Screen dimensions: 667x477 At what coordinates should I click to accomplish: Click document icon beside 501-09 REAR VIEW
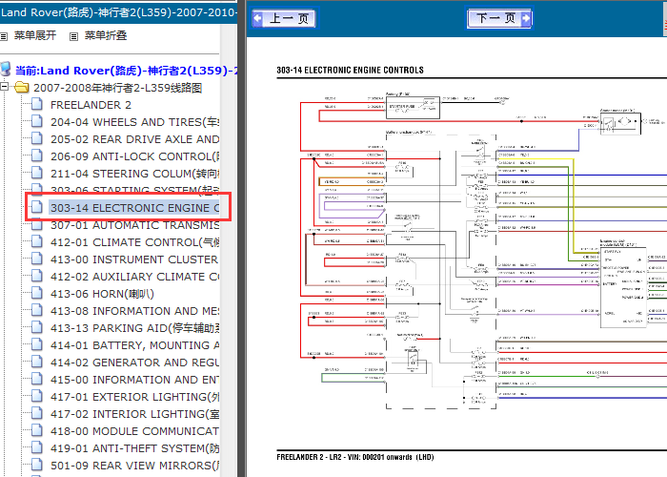tap(37, 465)
